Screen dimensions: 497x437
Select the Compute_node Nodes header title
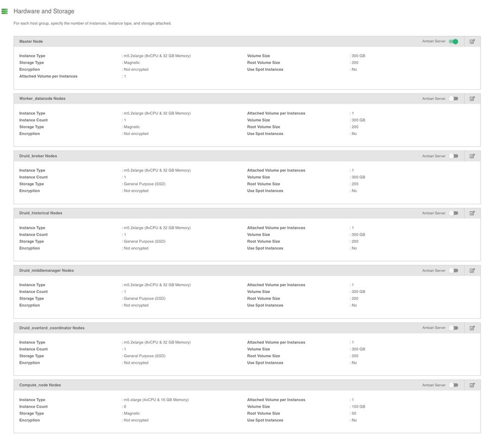click(40, 385)
